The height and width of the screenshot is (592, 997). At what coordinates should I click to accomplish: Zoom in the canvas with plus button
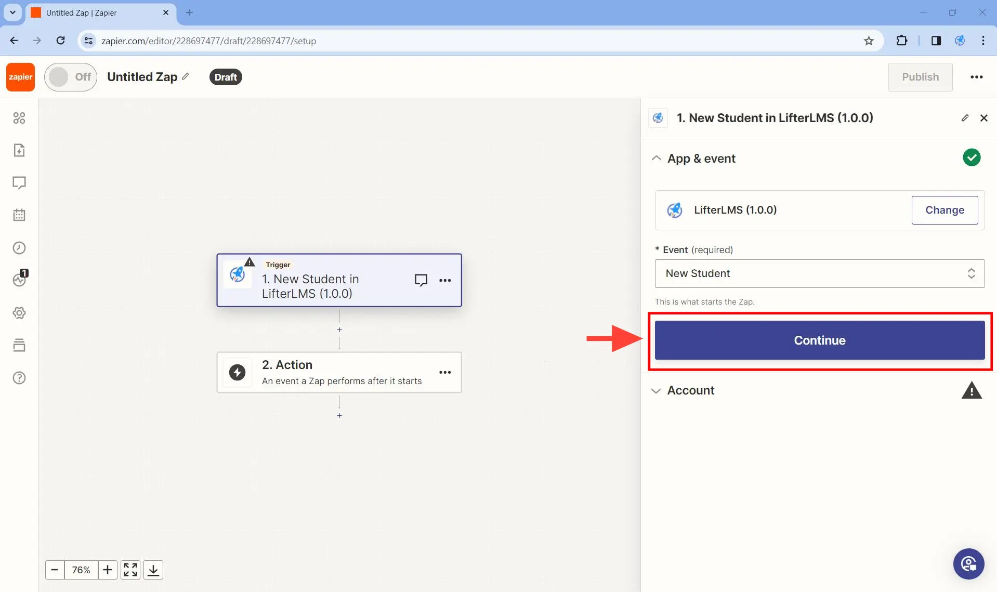pyautogui.click(x=108, y=570)
